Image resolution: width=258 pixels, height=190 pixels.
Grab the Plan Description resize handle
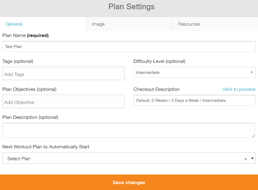coord(253,136)
